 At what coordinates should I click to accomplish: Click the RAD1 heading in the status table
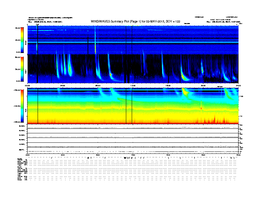pos(20,167)
